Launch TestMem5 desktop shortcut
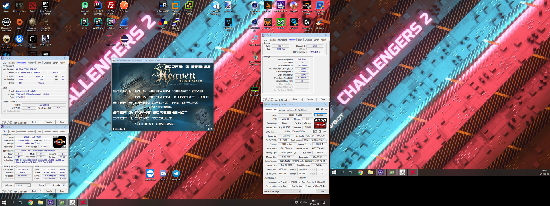This screenshot has height=206, width=550. click(x=254, y=91)
